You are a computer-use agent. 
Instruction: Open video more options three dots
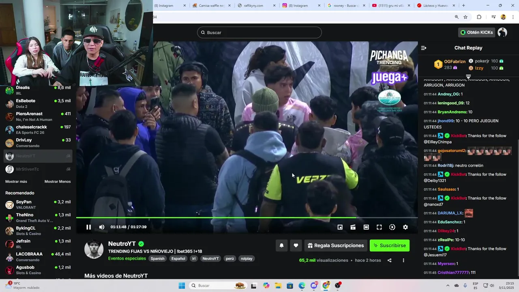(403, 260)
